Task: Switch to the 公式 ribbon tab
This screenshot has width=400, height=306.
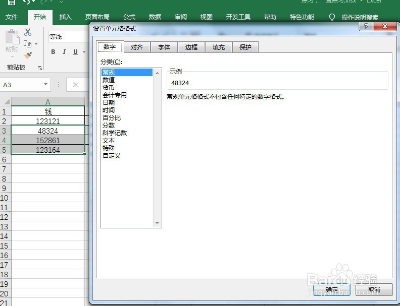Action: (129, 17)
